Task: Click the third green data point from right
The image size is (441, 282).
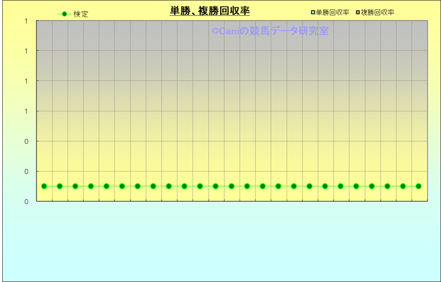Action: 387,186
